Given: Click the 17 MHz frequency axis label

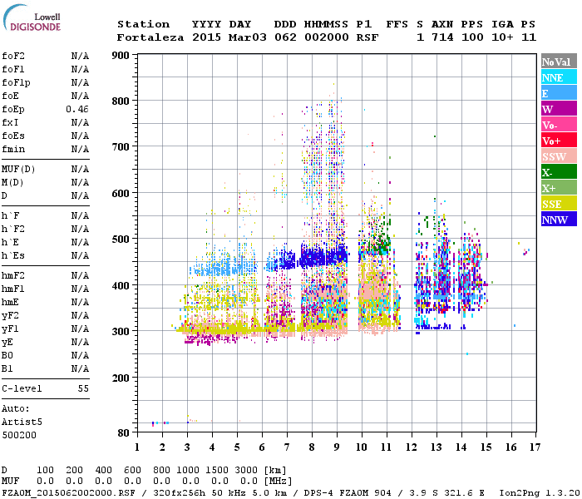Looking at the screenshot, I should tap(535, 447).
